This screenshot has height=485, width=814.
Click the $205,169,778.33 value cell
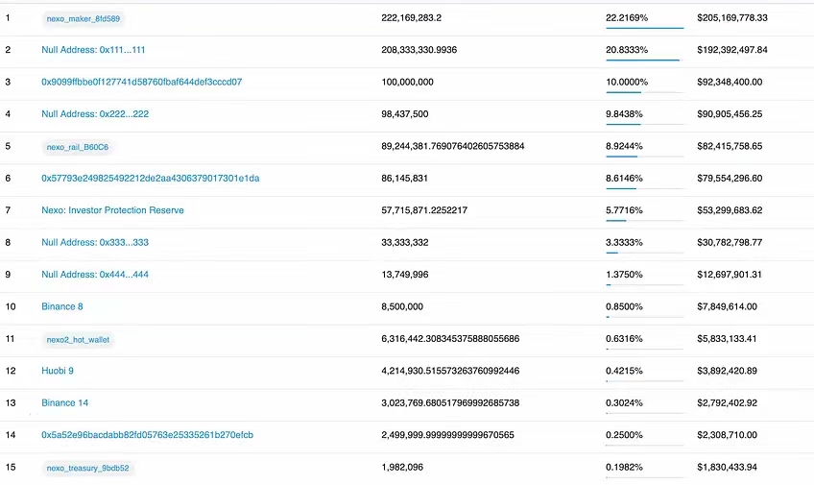tap(746, 18)
